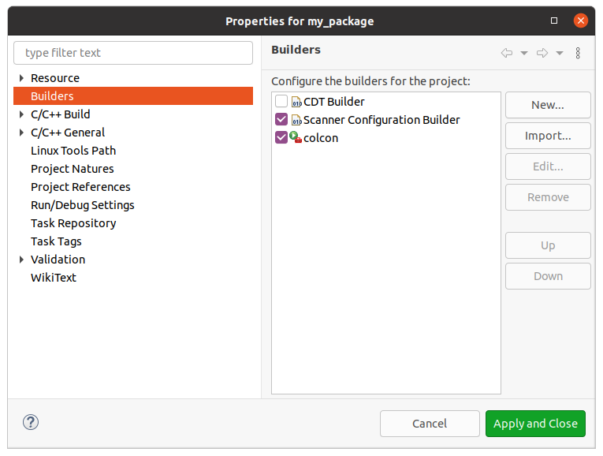Viewport: 603px width, 456px height.
Task: Click the help question mark icon
Action: [x=31, y=423]
